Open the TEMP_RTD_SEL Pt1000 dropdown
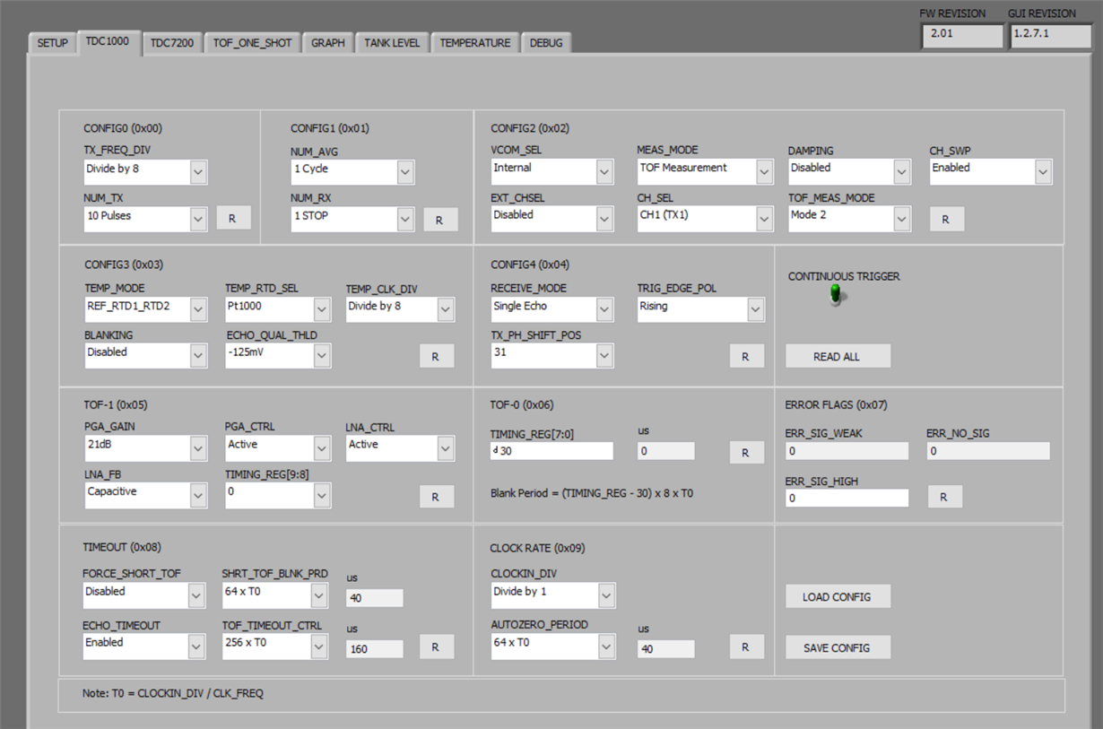Image resolution: width=1103 pixels, height=729 pixels. coord(278,309)
